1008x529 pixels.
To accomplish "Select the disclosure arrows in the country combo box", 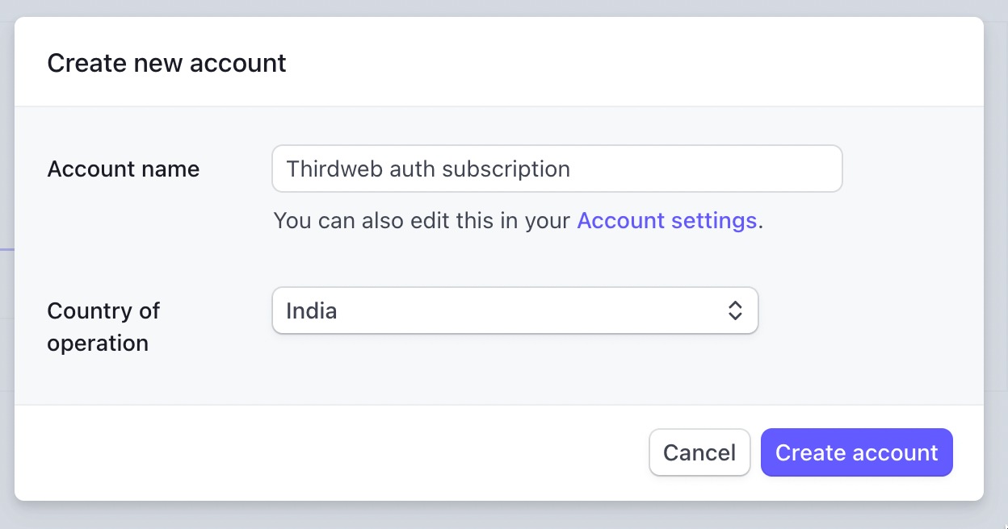I will click(736, 310).
